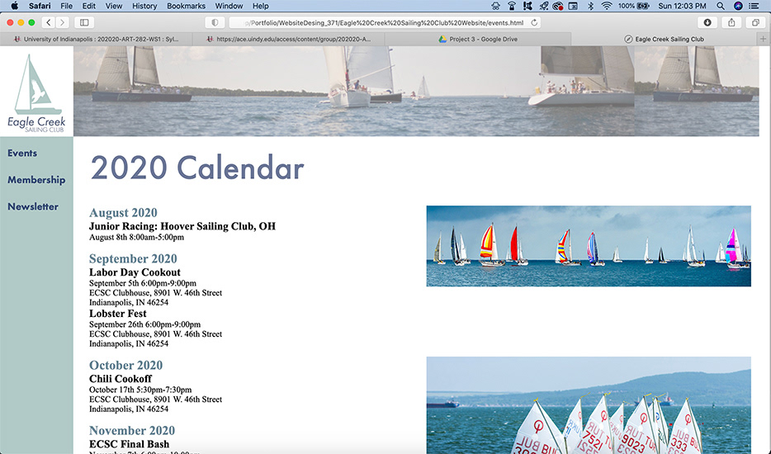Open Siri from the menu bar

click(x=737, y=6)
